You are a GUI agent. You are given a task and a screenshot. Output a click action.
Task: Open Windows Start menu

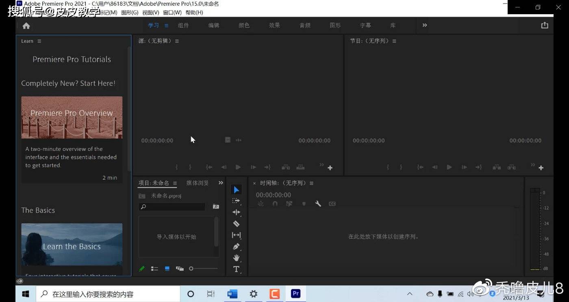point(26,294)
